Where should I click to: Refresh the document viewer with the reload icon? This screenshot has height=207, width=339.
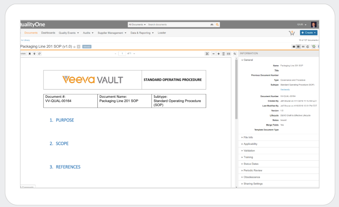(x=39, y=53)
